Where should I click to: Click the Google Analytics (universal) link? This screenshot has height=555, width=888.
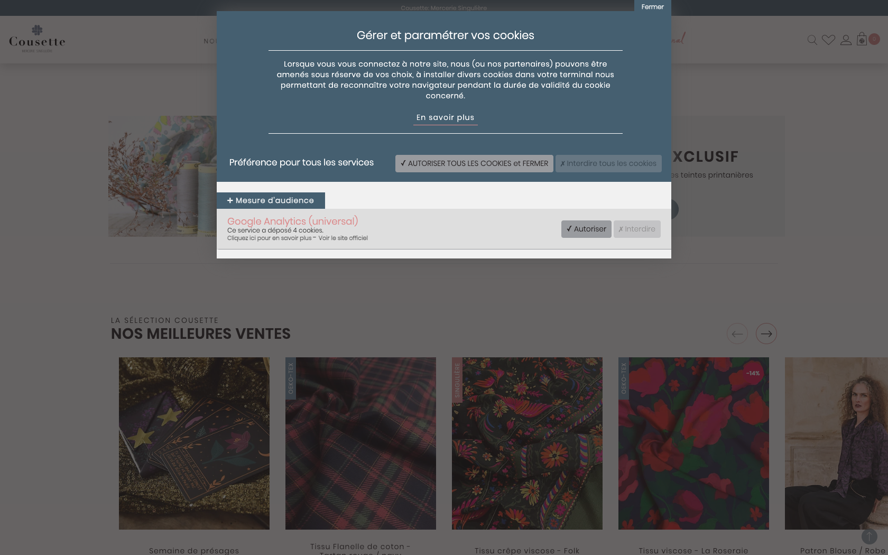tap(292, 221)
